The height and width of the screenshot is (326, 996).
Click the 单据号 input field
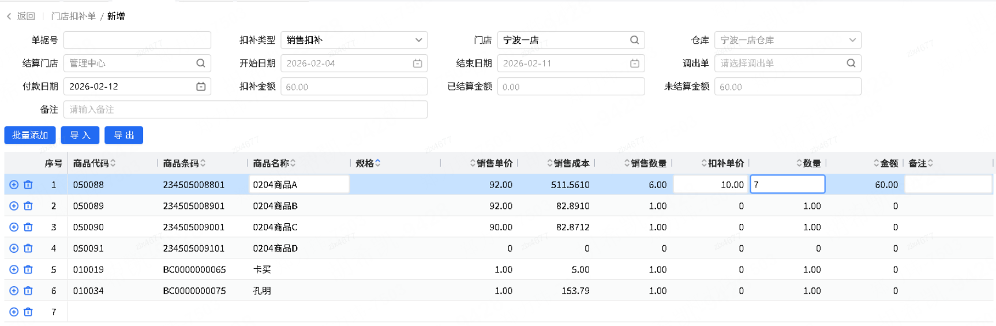click(x=137, y=40)
